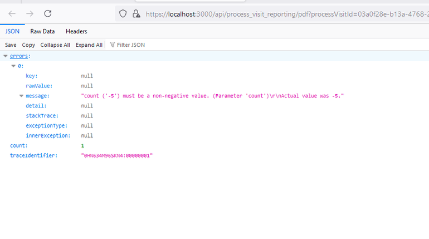This screenshot has height=239, width=429.
Task: Collapse the errors node
Action: click(6, 56)
